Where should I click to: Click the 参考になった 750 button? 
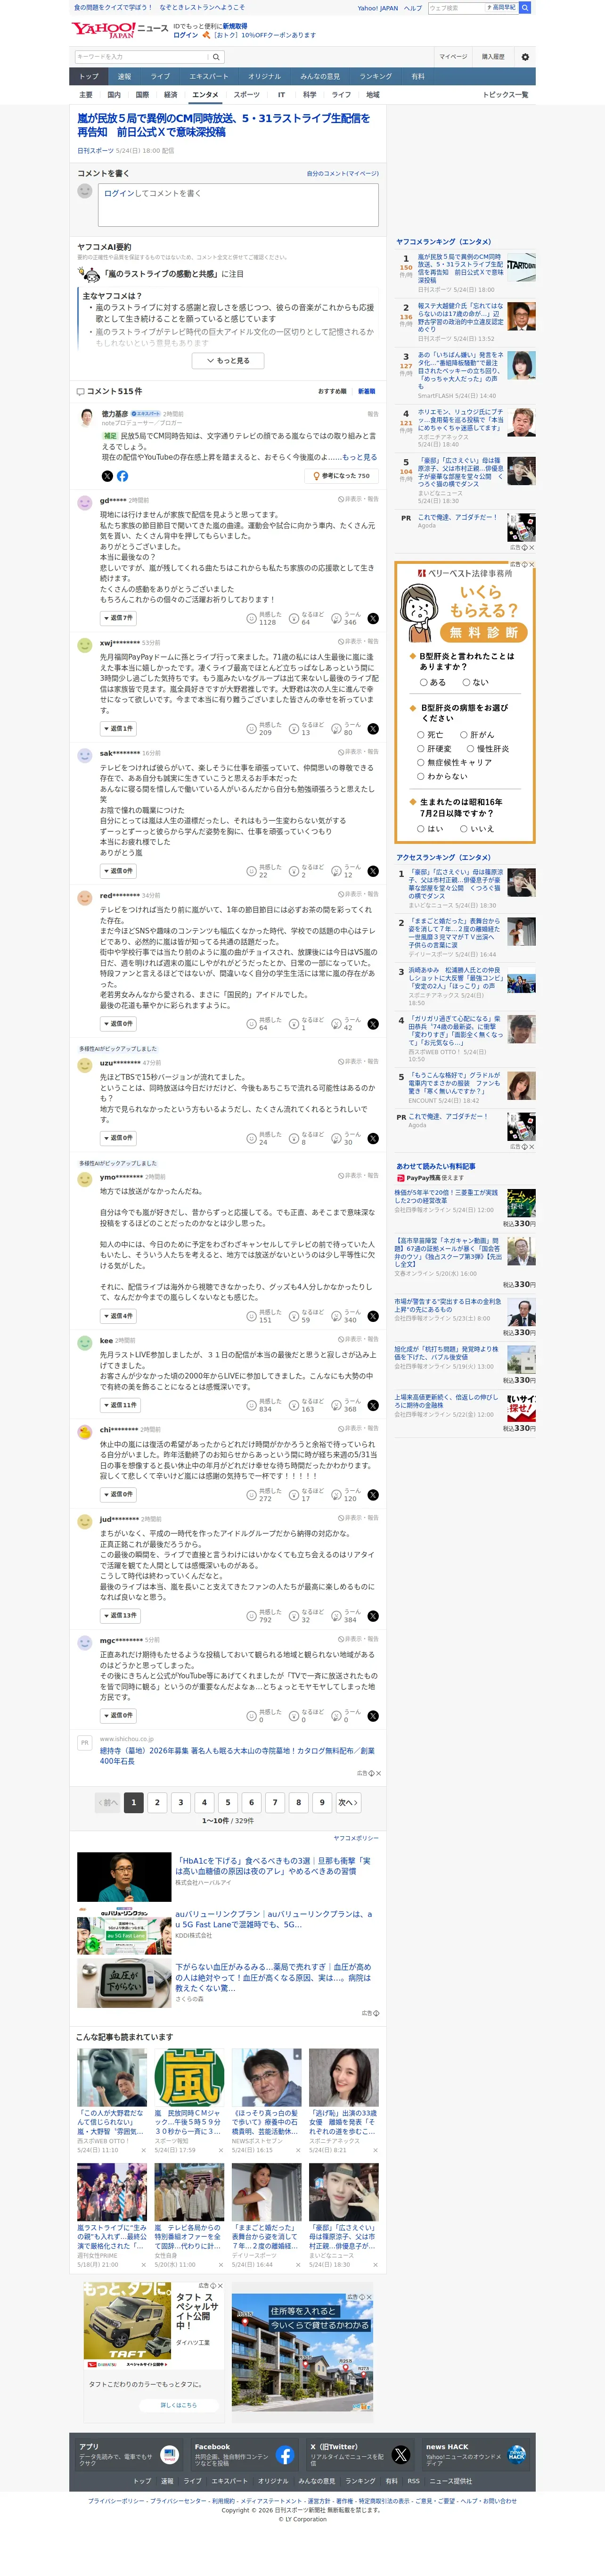point(340,476)
